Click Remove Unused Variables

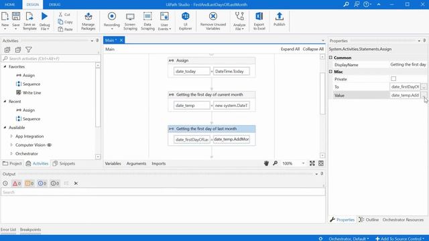tap(213, 21)
